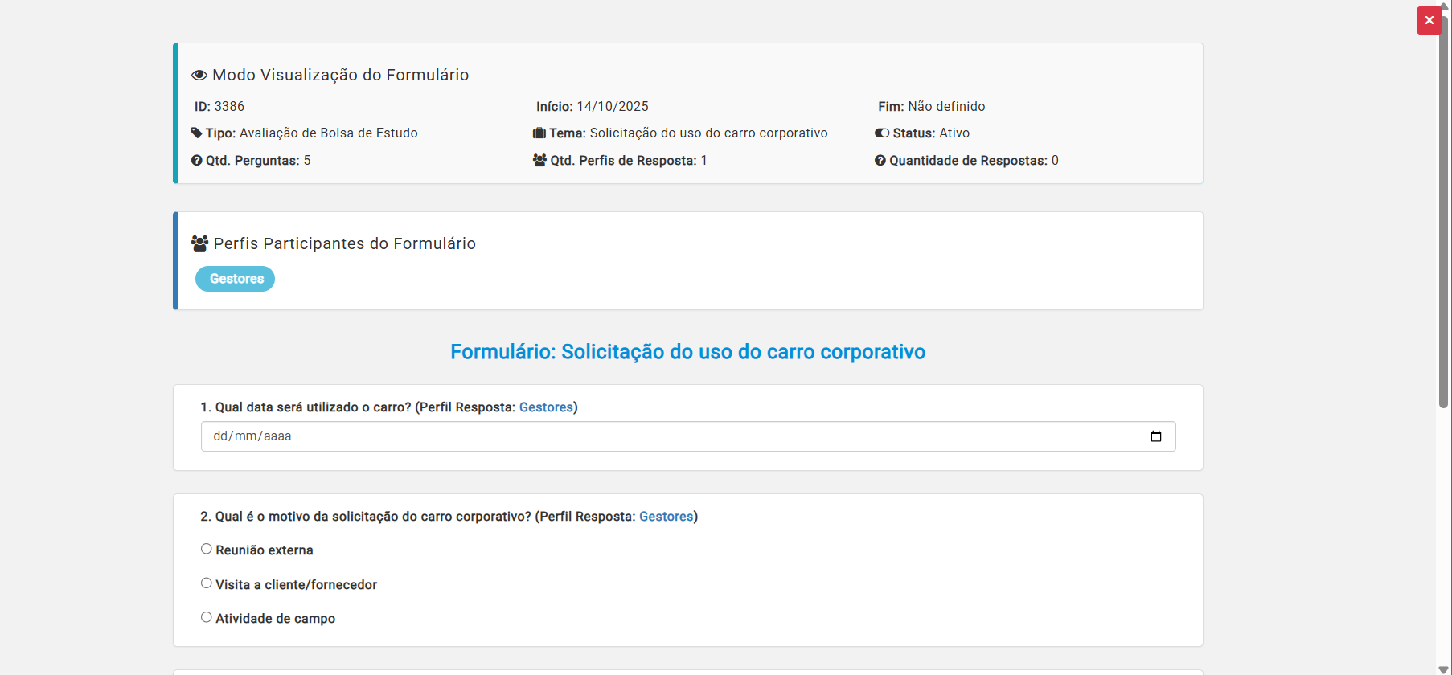Pick the Atividade de campo radio button
This screenshot has height=675, width=1452.
207,617
